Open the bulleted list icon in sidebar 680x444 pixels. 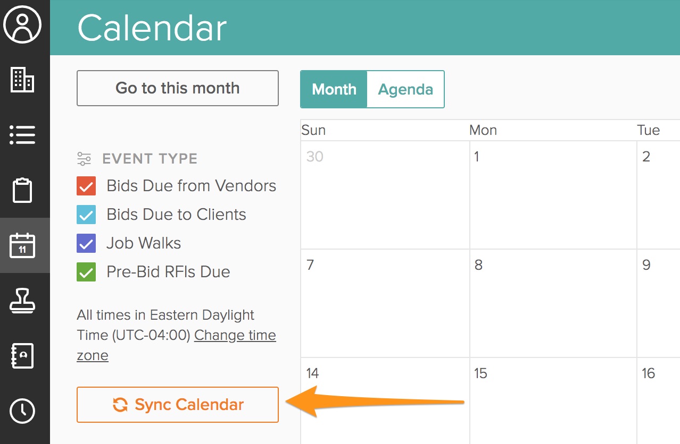[x=22, y=135]
